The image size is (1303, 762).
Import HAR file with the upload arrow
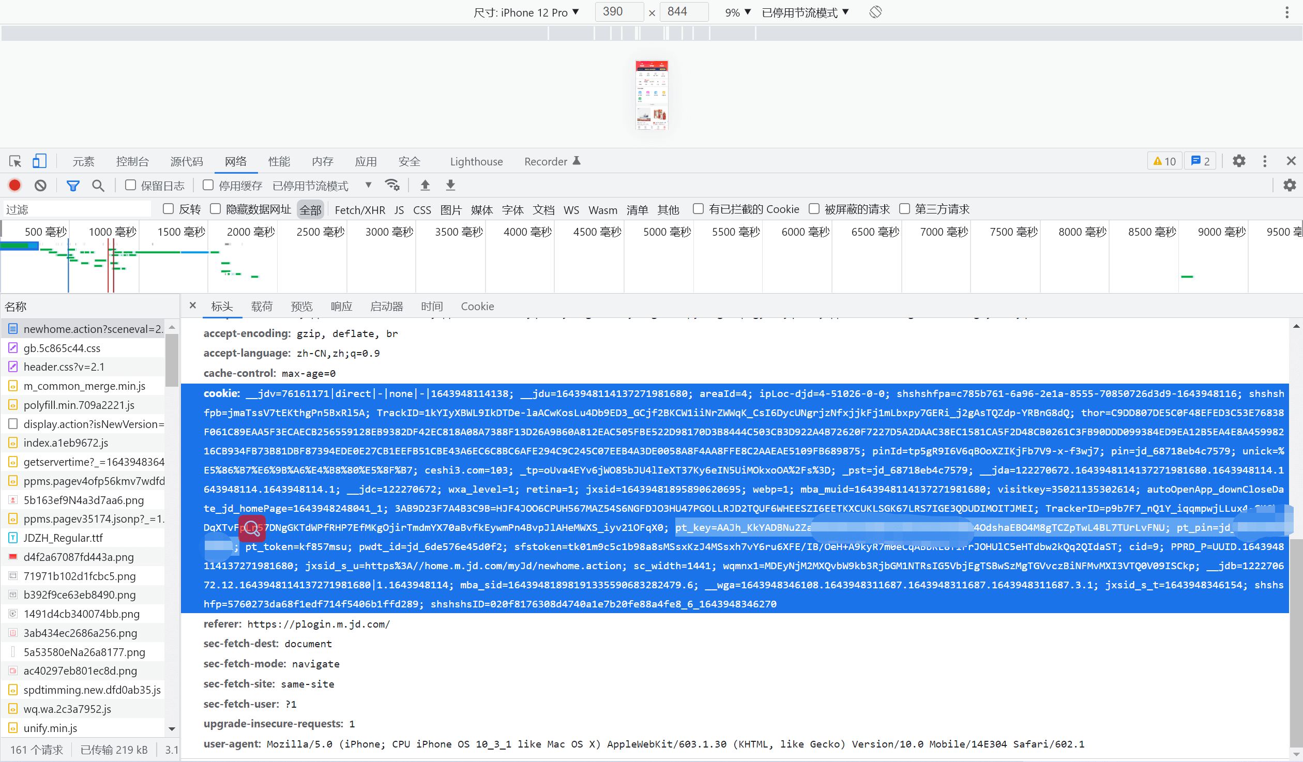425,185
